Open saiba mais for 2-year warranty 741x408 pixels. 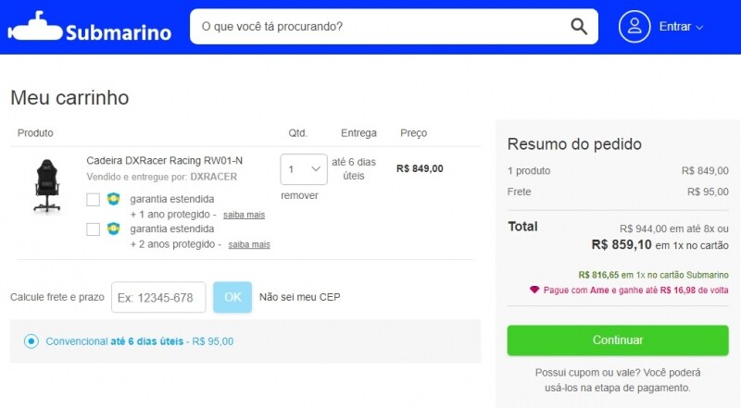point(249,245)
